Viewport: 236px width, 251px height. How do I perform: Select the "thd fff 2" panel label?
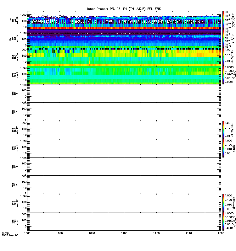(x=15, y=112)
